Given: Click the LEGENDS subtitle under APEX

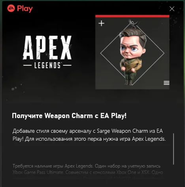Looking at the screenshot, I should coord(47,65).
